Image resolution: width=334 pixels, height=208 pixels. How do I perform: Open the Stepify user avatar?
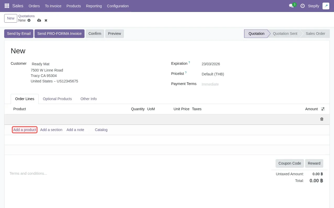pyautogui.click(x=326, y=5)
